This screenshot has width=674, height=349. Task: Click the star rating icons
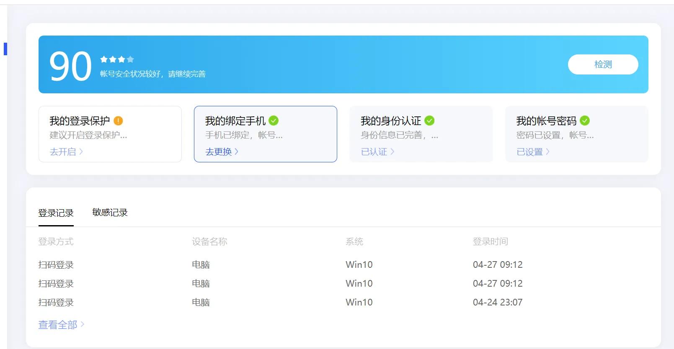tap(117, 59)
